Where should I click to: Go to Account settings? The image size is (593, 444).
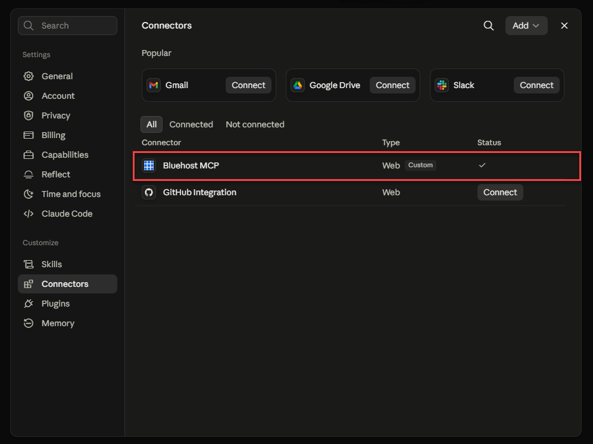coord(67,96)
